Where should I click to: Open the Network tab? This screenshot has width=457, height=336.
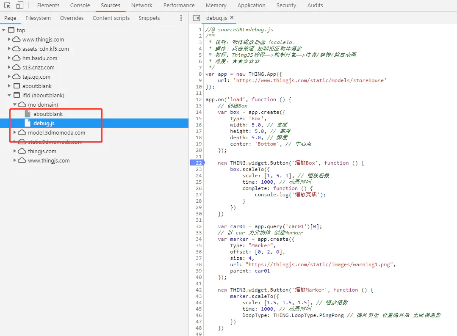pyautogui.click(x=141, y=5)
